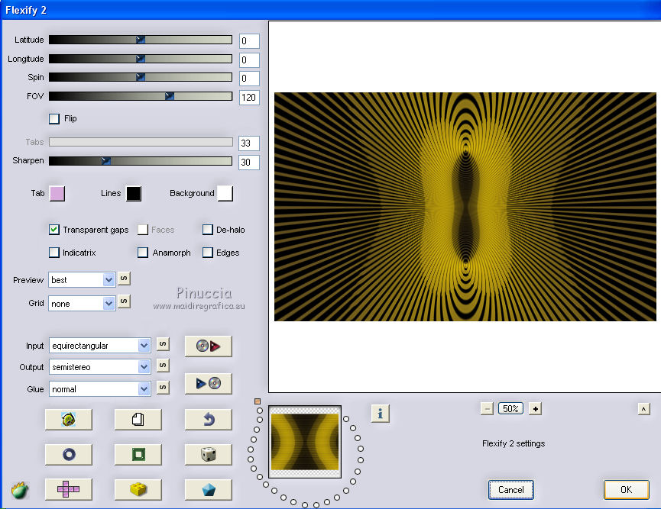661x509 pixels.
Task: Click the Tabs slider track
Action: tap(141, 142)
